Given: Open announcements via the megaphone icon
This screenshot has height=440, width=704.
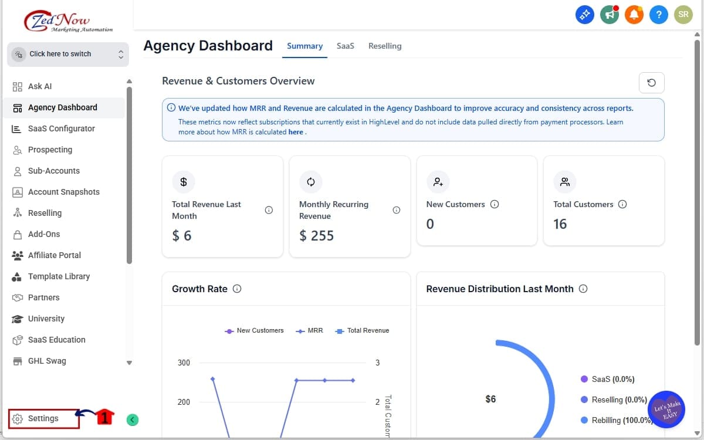Looking at the screenshot, I should (609, 15).
